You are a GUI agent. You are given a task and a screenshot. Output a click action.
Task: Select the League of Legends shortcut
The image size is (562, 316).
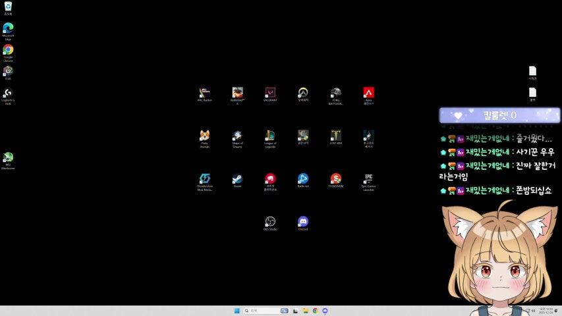tap(270, 139)
